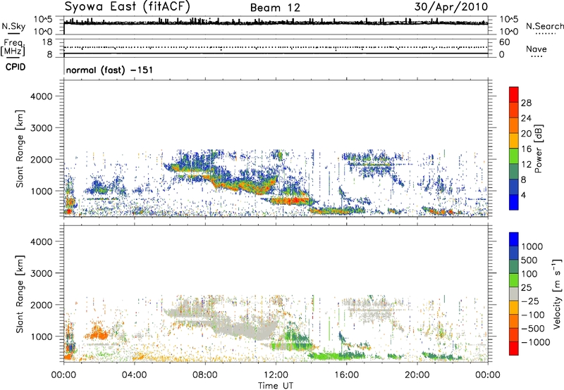Click the 1000 km tick of the velocity panel

pos(42,336)
